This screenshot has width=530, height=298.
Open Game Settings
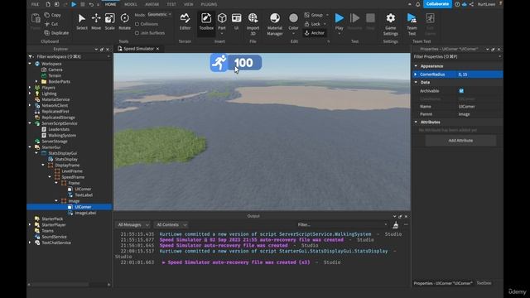(390, 24)
